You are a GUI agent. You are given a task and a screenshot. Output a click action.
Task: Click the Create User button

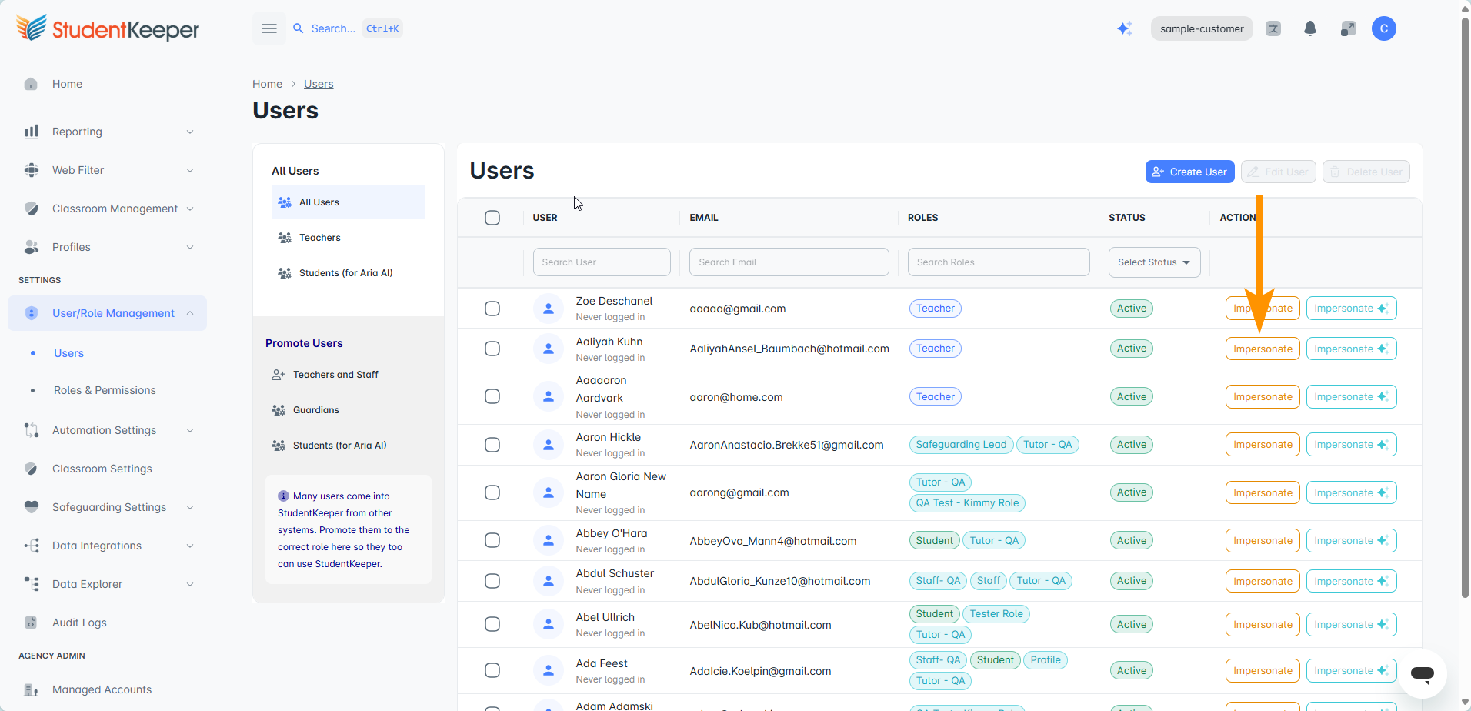pos(1189,172)
